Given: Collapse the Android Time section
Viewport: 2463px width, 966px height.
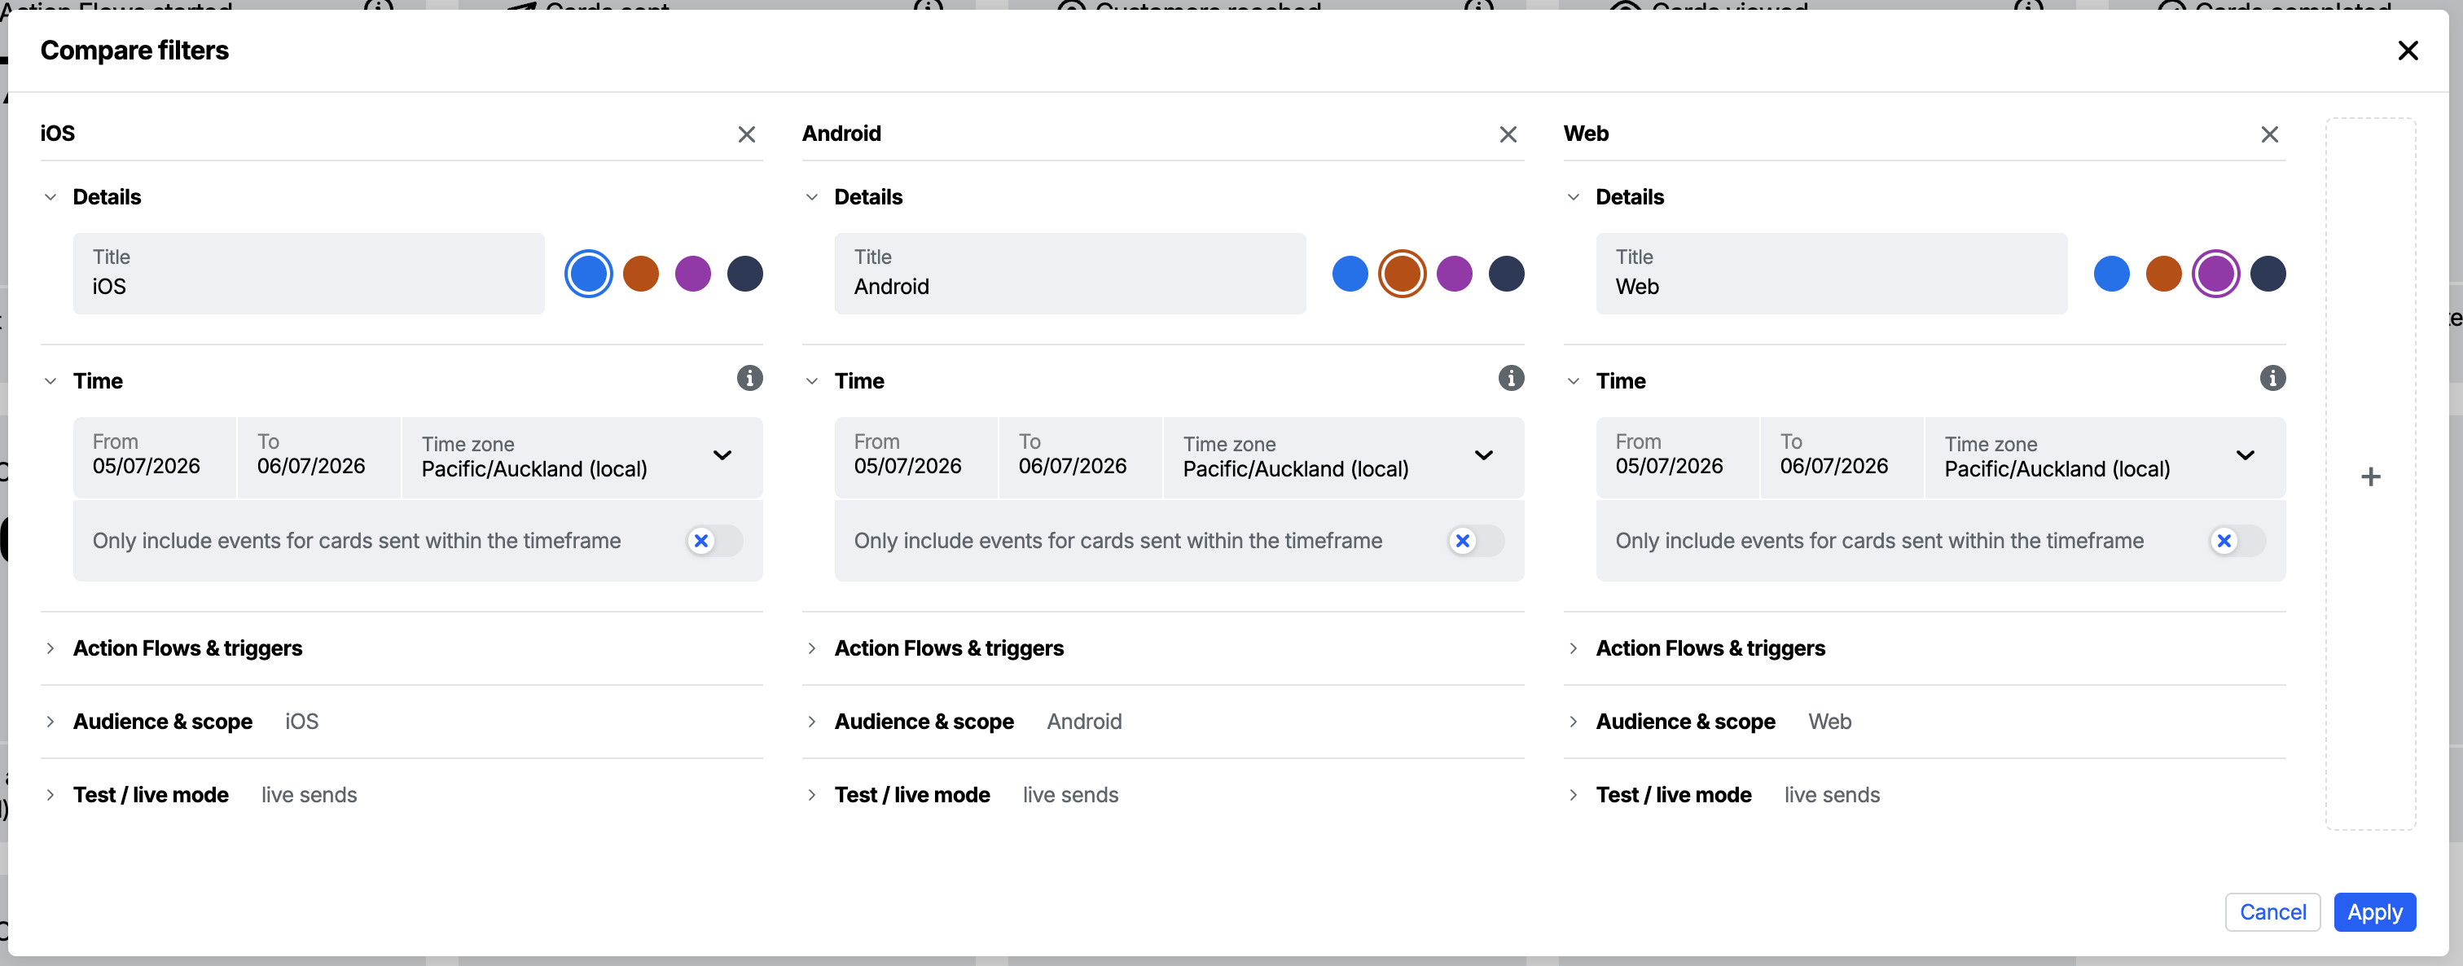Looking at the screenshot, I should coord(812,380).
